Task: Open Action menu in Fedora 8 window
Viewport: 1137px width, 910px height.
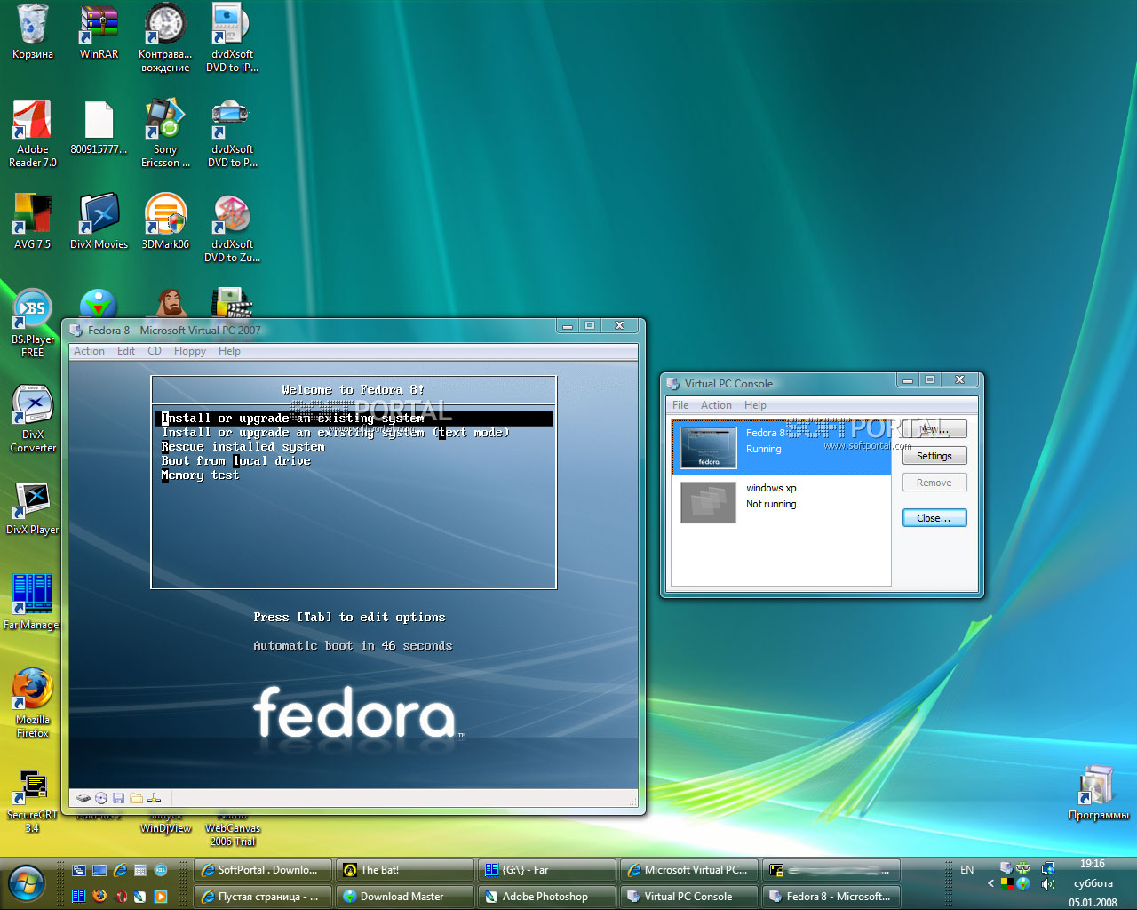Action: coord(89,351)
